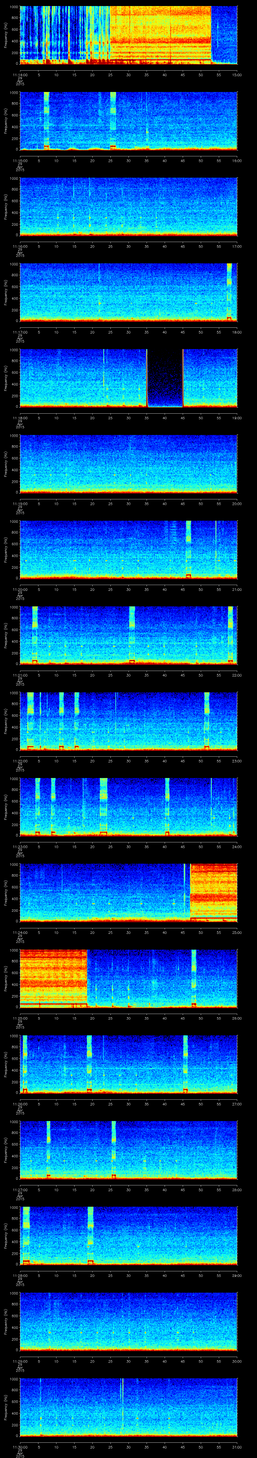Select the "11:26:00" start time label

pyautogui.click(x=20, y=1104)
